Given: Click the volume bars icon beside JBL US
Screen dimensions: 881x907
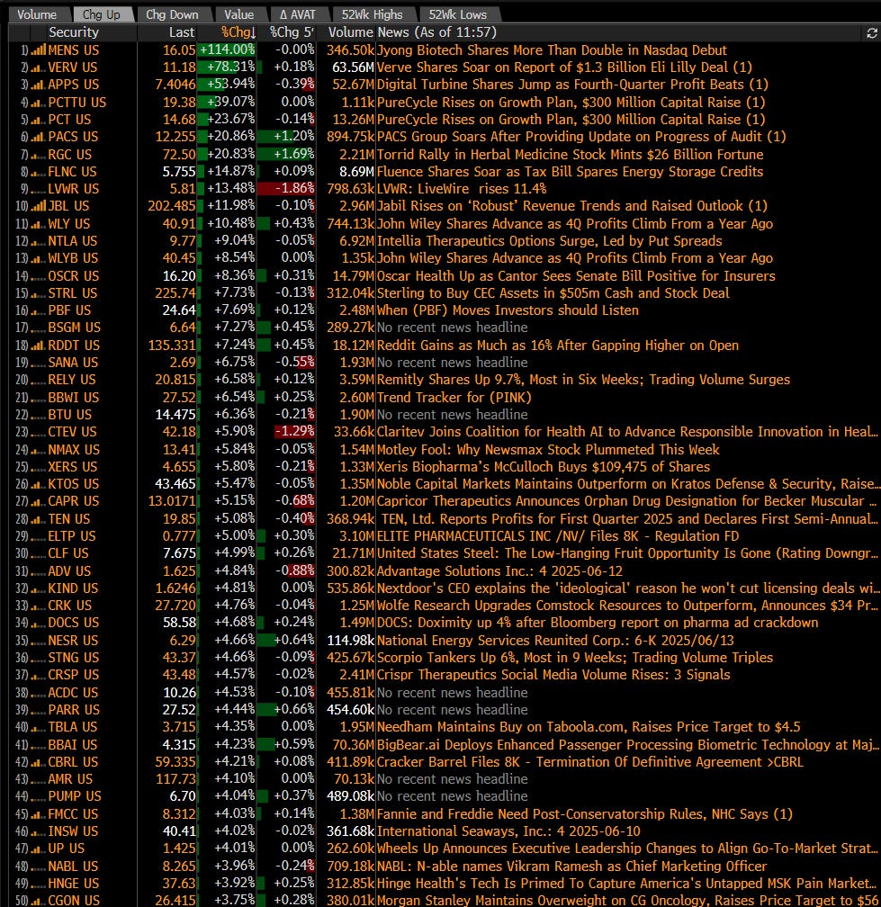Looking at the screenshot, I should click(38, 206).
